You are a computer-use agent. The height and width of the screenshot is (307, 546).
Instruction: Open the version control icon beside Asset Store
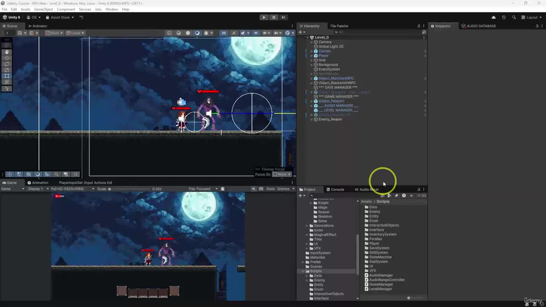point(81,17)
